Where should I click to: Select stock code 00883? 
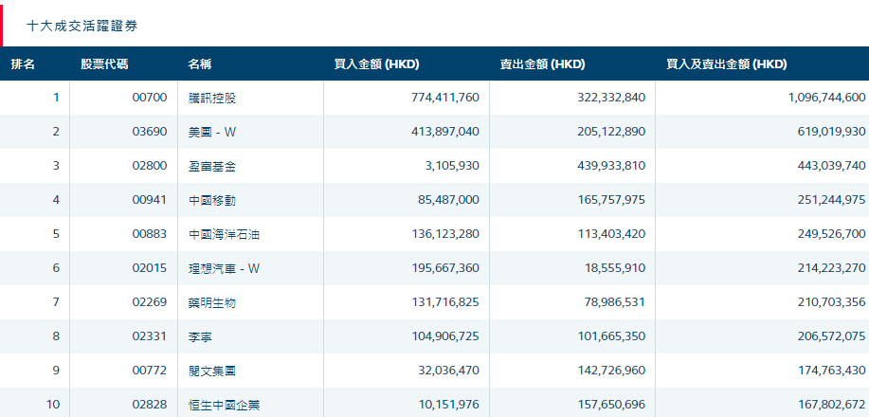tap(150, 234)
